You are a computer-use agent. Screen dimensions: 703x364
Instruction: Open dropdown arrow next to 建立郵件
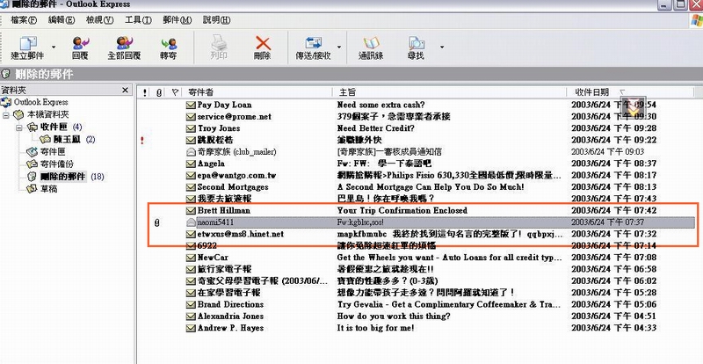point(54,47)
